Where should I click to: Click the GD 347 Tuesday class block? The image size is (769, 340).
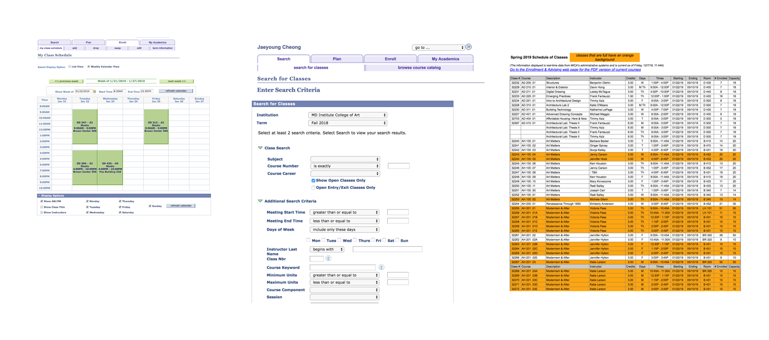(85, 127)
